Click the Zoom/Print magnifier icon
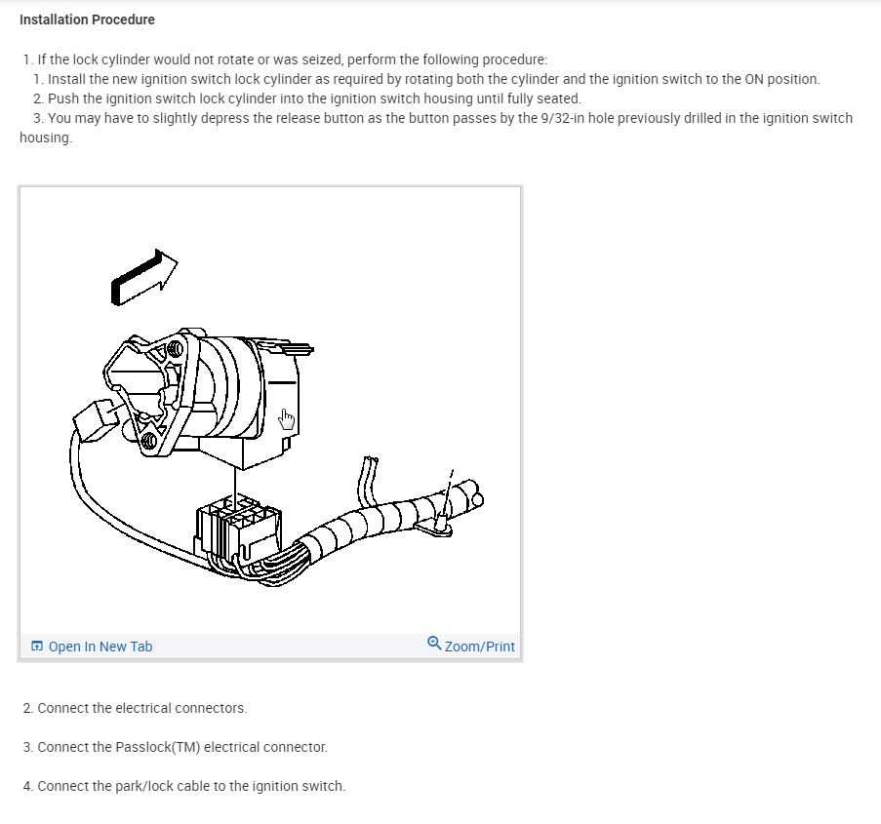The width and height of the screenshot is (881, 824). (434, 644)
